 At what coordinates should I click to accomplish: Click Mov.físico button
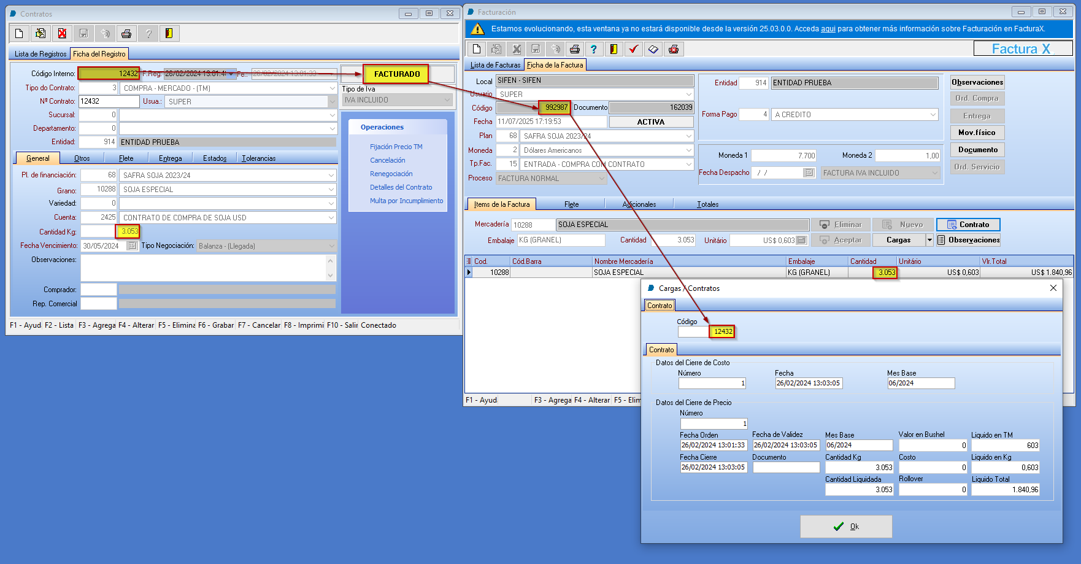click(977, 133)
